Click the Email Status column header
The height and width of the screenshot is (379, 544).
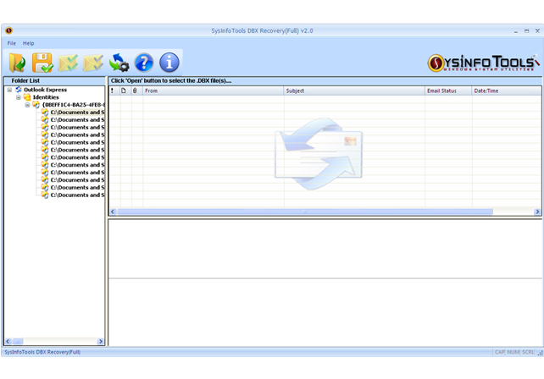point(447,91)
